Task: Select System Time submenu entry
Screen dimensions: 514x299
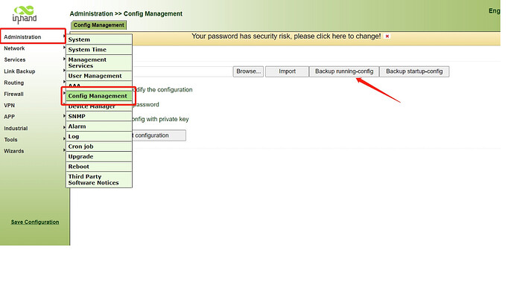Action: click(x=99, y=50)
